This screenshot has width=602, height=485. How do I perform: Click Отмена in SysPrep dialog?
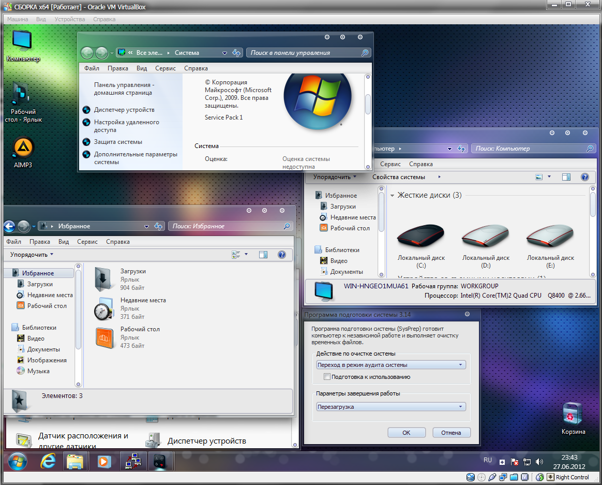click(x=451, y=433)
